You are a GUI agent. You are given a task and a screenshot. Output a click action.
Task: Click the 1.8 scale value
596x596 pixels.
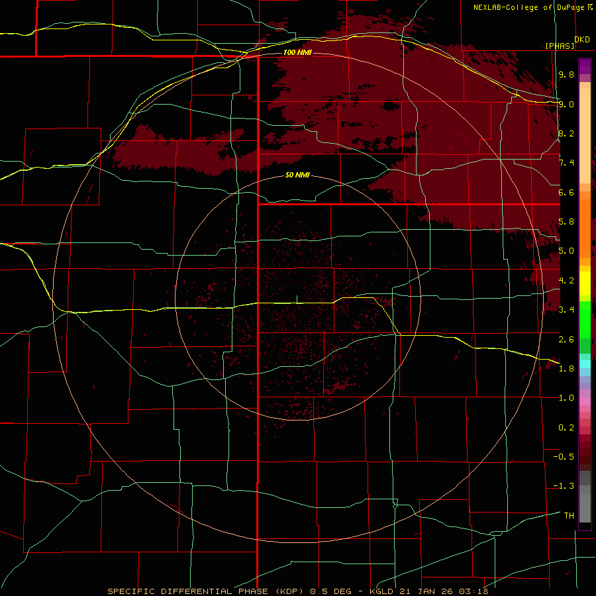click(566, 368)
